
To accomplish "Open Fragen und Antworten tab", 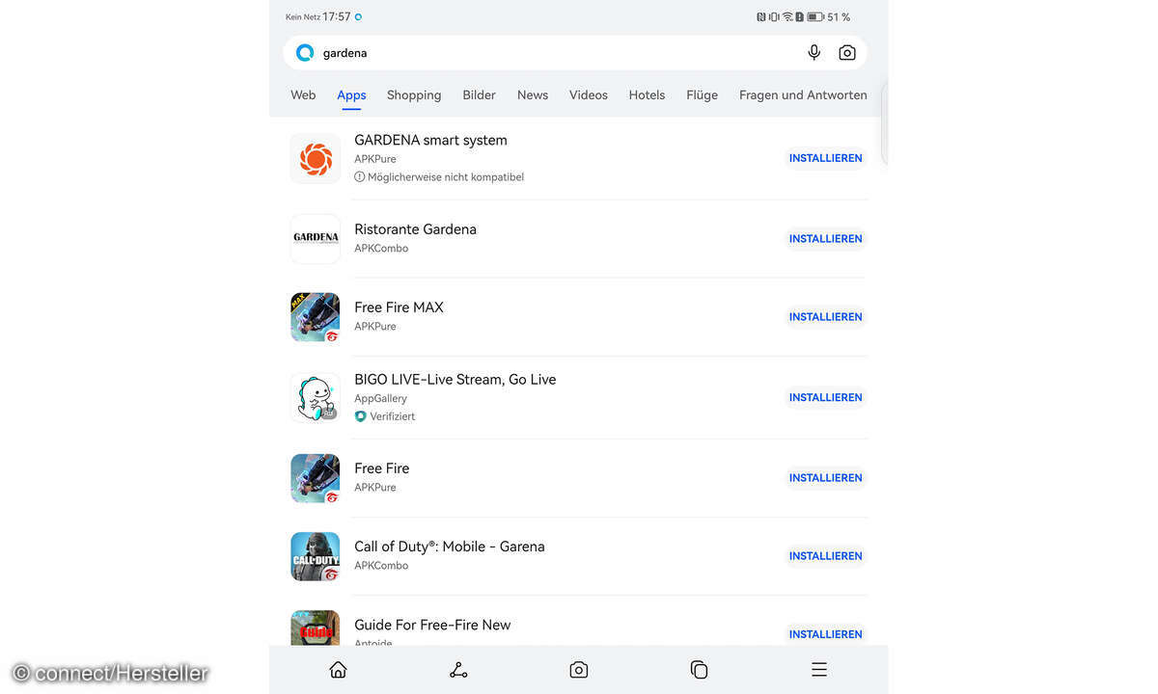I will [803, 94].
